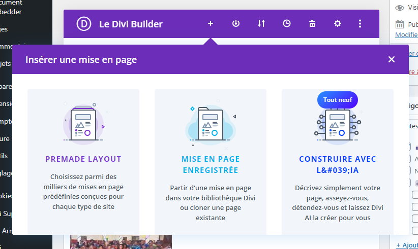Click the + Ajout link at bottom right
This screenshot has width=418, height=249.
tap(407, 245)
